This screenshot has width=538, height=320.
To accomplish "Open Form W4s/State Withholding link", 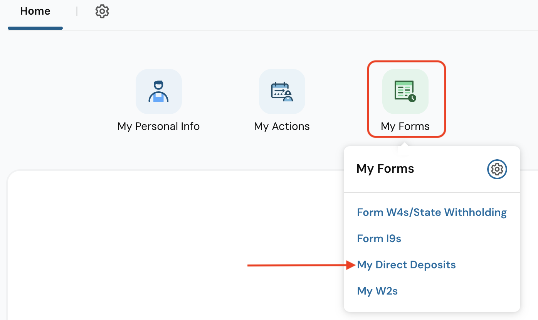I will click(432, 212).
